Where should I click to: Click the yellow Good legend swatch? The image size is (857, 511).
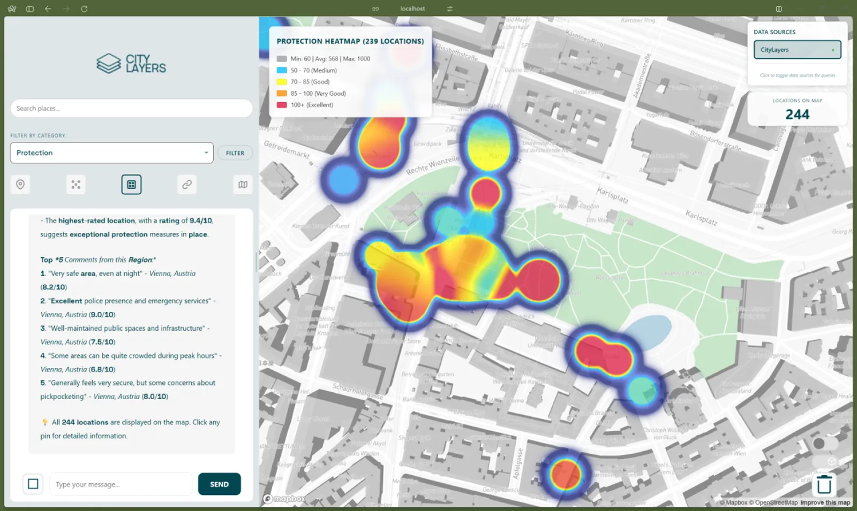tap(282, 82)
